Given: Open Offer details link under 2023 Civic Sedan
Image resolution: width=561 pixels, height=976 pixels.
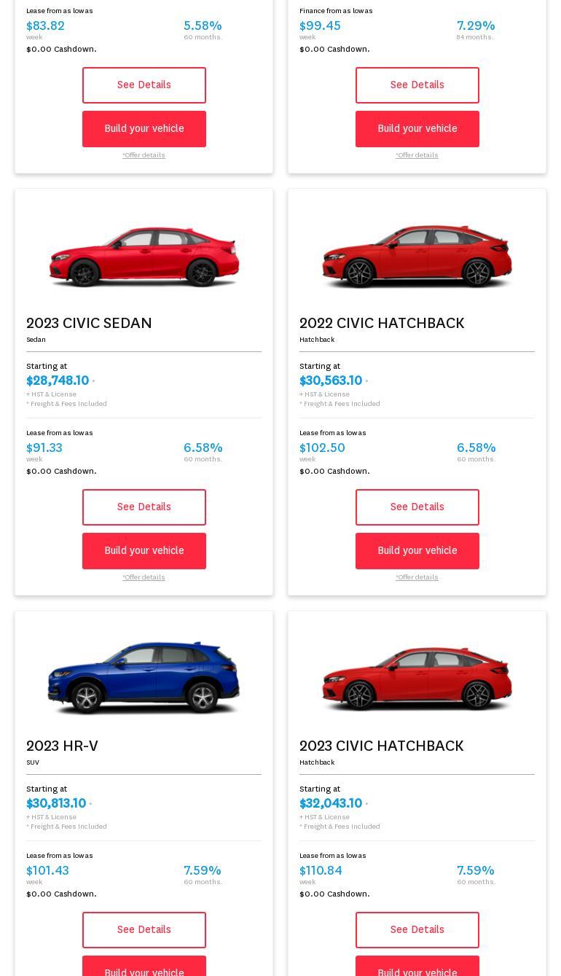Looking at the screenshot, I should click(144, 577).
